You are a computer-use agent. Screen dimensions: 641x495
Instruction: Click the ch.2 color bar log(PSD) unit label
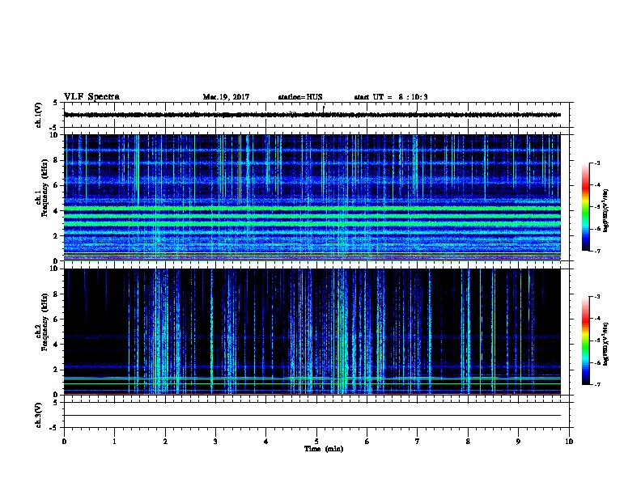point(606,344)
